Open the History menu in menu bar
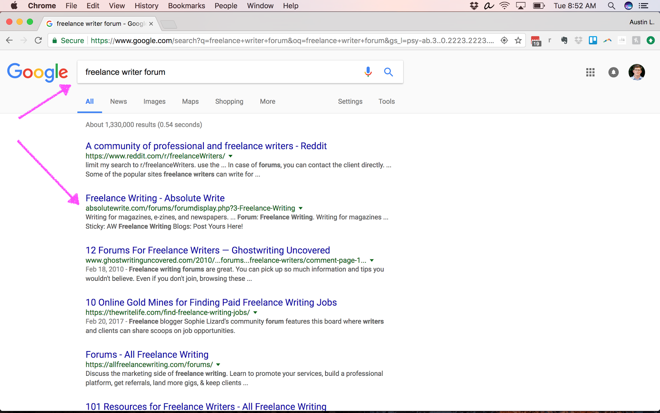This screenshot has height=413, width=660. pos(146,6)
